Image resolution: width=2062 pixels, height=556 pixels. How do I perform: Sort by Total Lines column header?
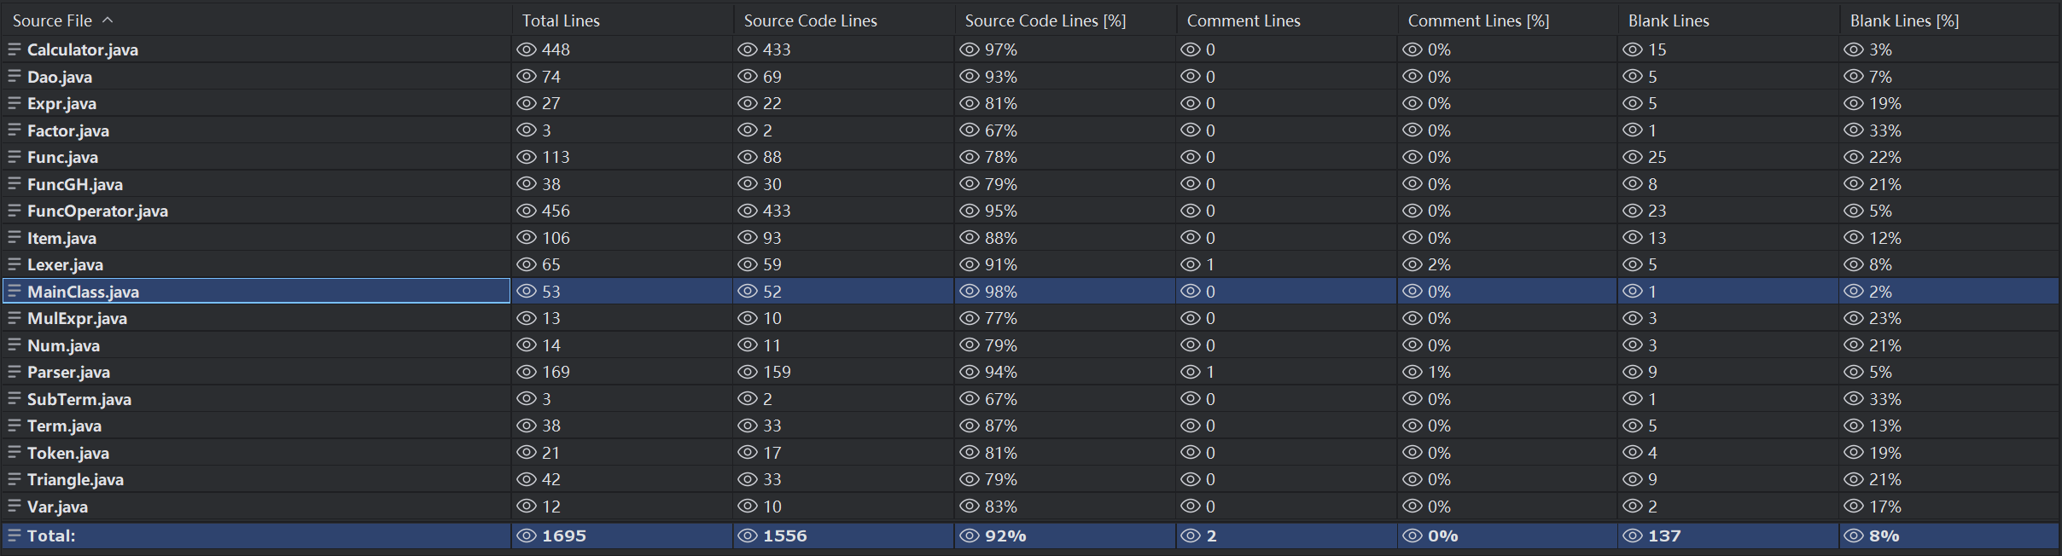point(561,20)
